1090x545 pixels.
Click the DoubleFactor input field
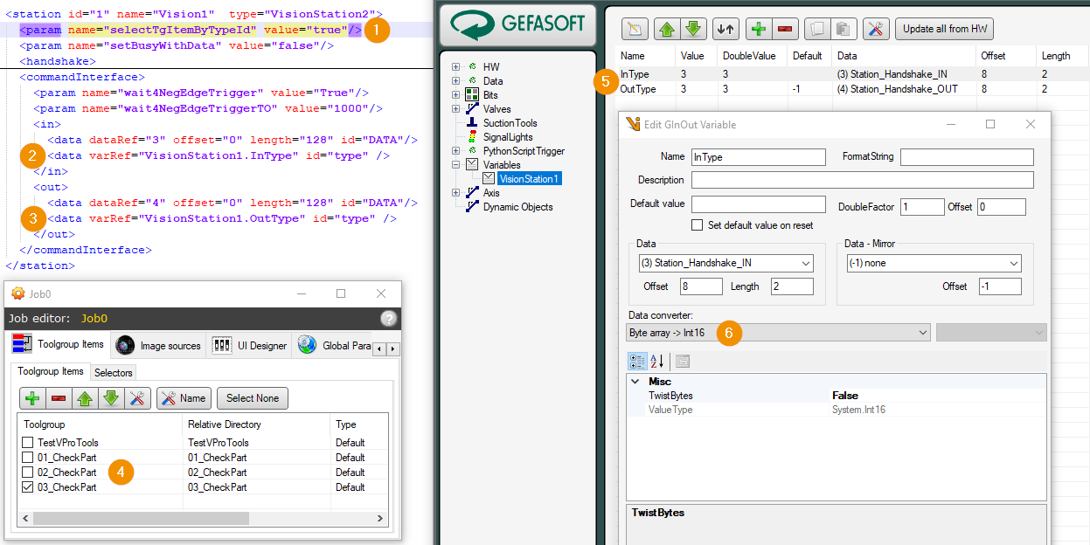923,207
